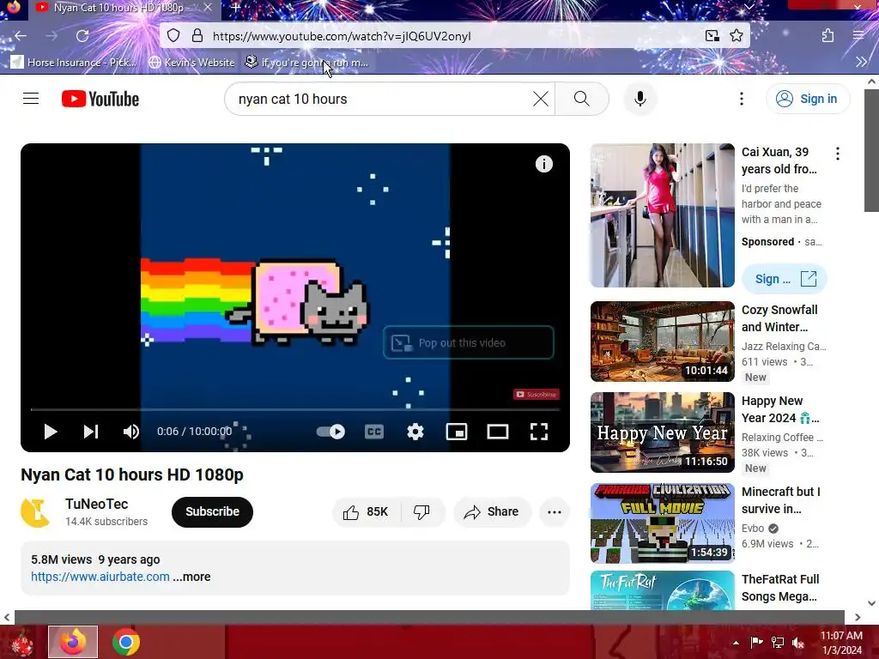
Task: Open YouTube settings three-dot menu
Action: click(741, 100)
